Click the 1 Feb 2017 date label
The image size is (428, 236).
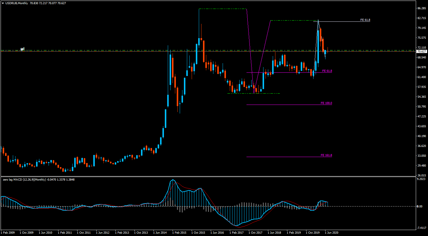point(237,232)
